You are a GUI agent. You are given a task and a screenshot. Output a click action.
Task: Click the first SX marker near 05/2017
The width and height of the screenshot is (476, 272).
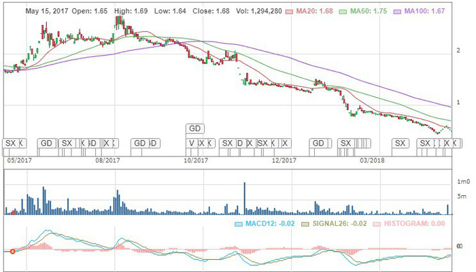click(x=10, y=143)
